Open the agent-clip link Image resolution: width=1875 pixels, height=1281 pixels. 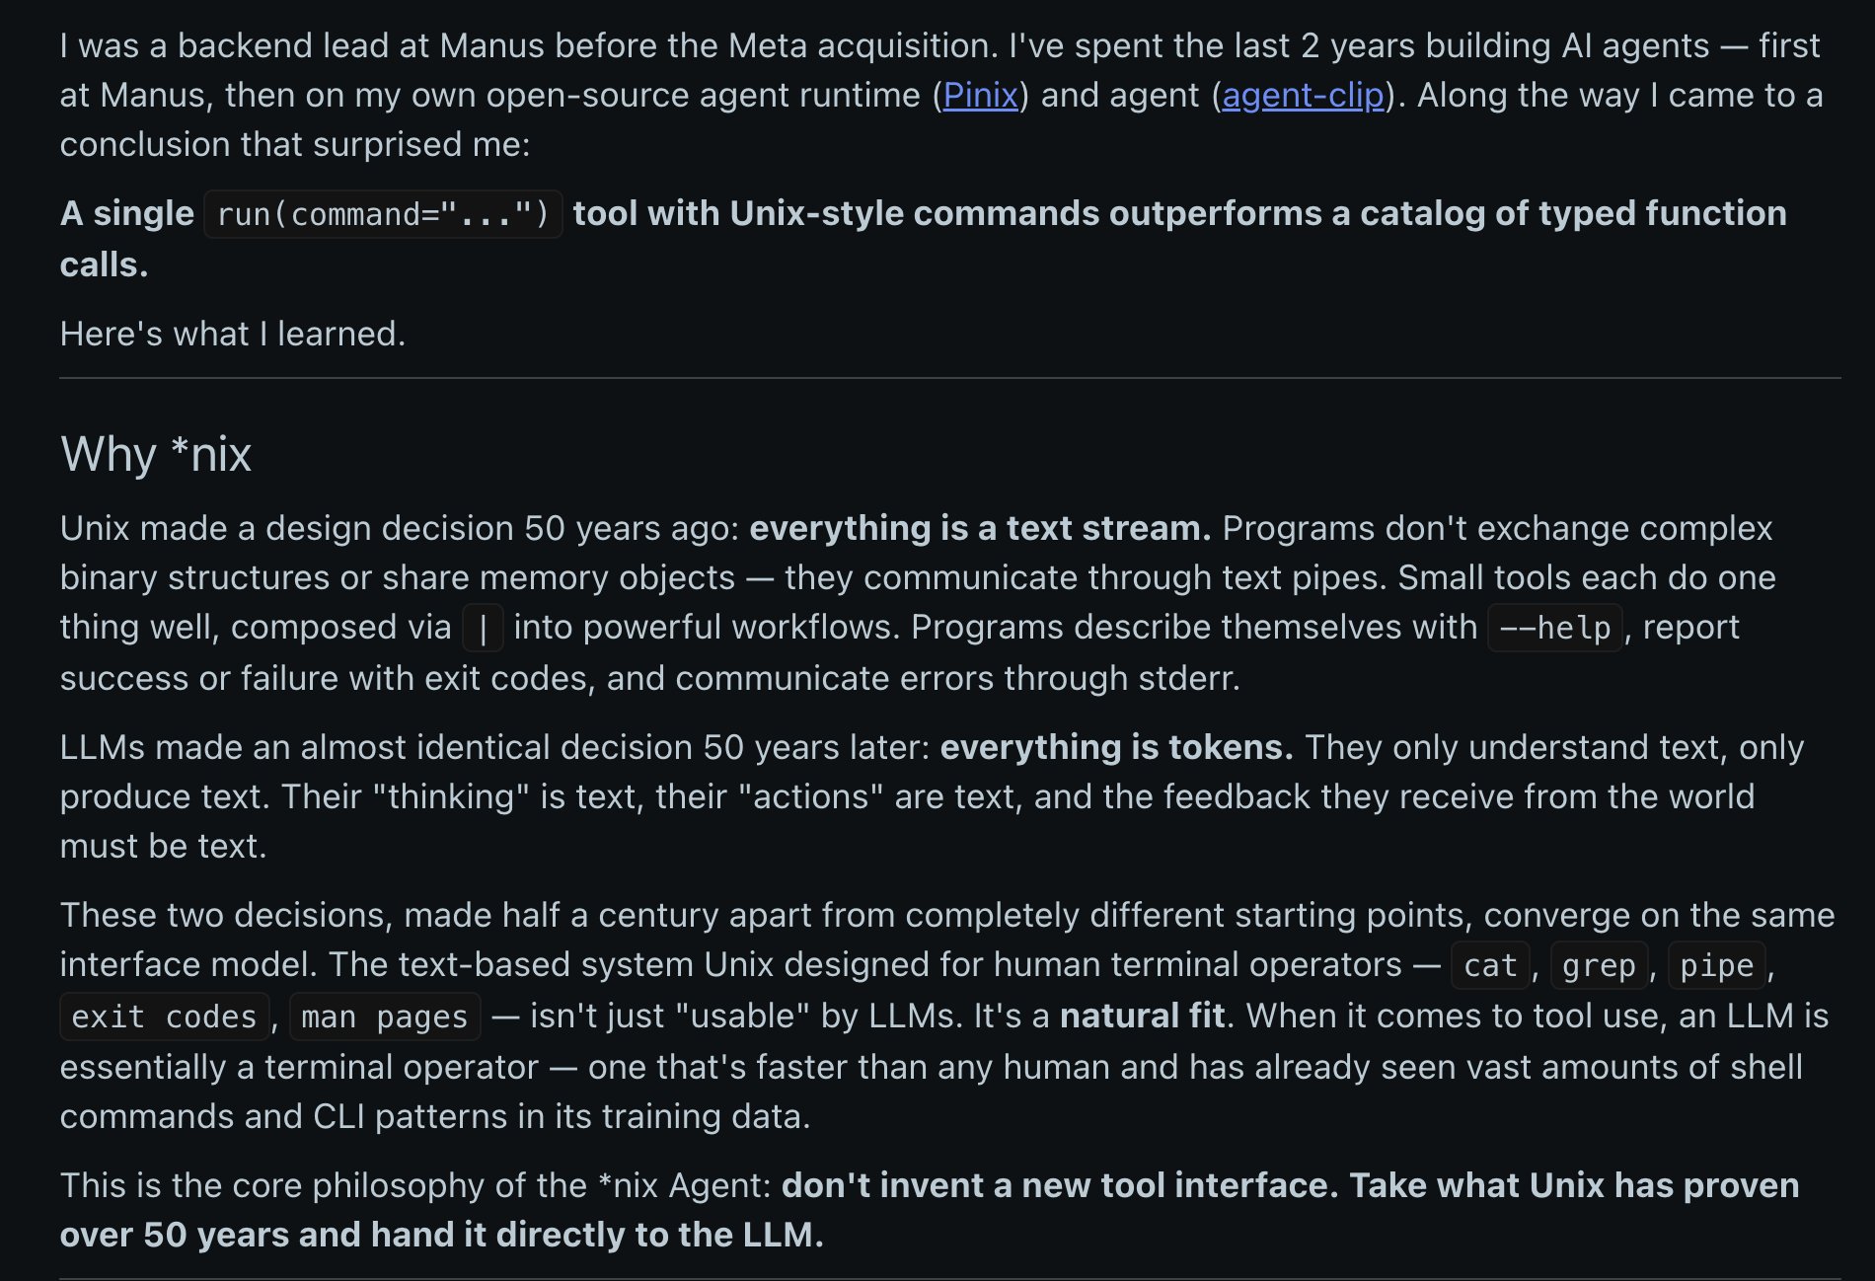[x=1303, y=96]
